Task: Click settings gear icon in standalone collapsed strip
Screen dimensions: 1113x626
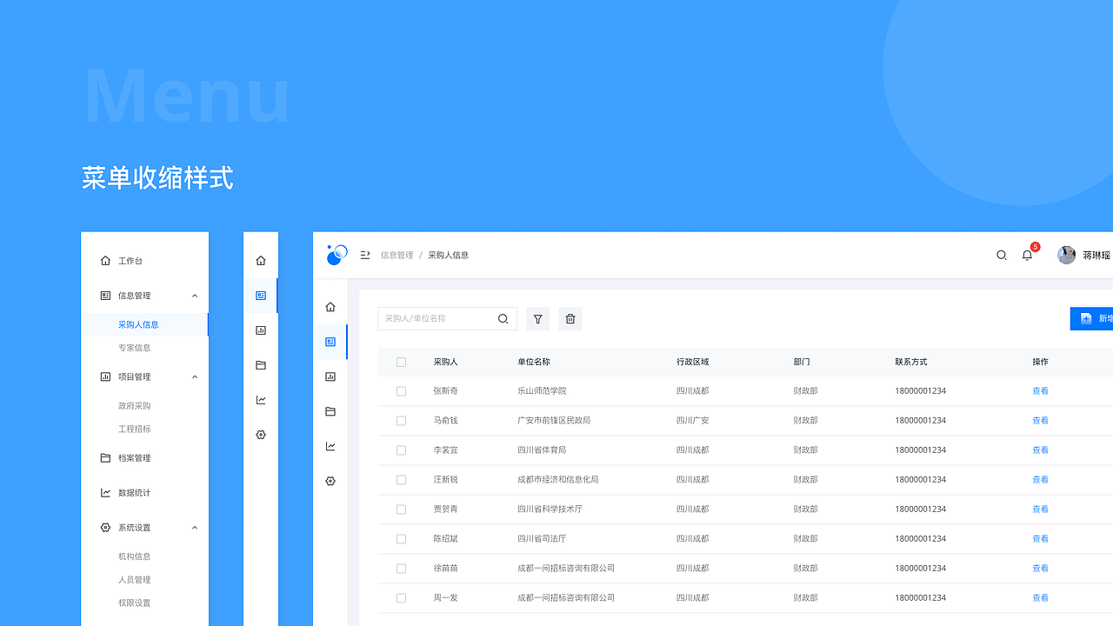Action: [x=261, y=435]
